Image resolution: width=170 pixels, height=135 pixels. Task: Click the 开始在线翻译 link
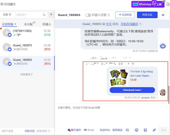pos(129,24)
